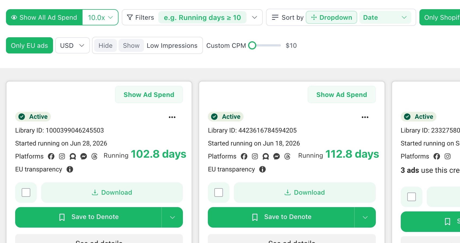
Task: Tick the checkbox on ad 4423616784594205
Action: (219, 193)
